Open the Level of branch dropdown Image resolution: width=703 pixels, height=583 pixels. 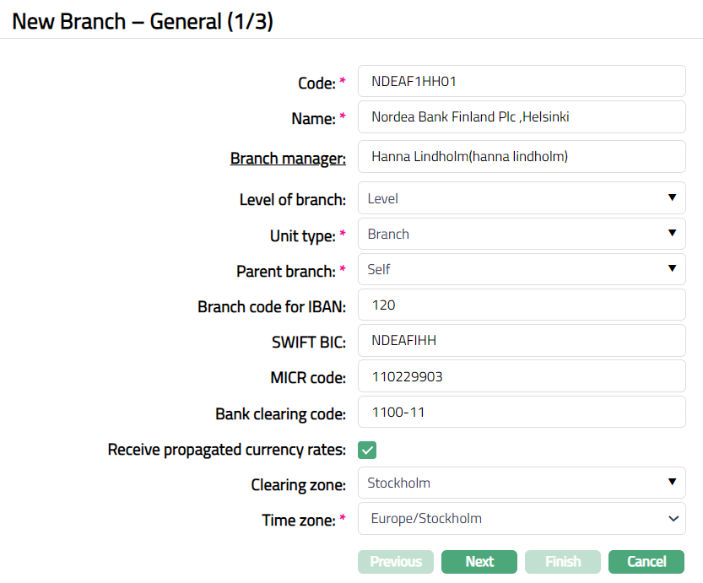coord(521,199)
